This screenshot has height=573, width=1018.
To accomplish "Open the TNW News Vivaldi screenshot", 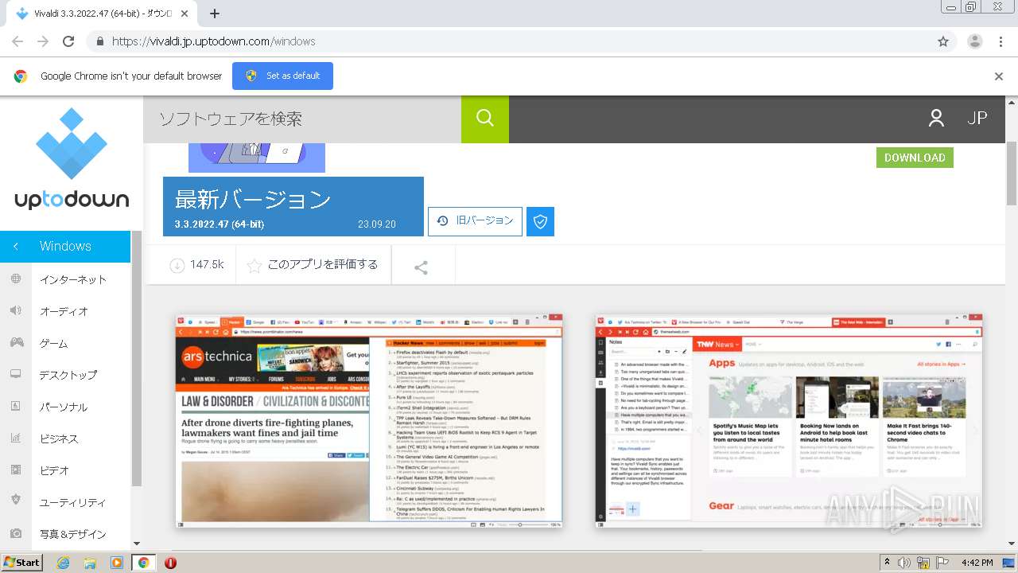I will click(x=788, y=420).
